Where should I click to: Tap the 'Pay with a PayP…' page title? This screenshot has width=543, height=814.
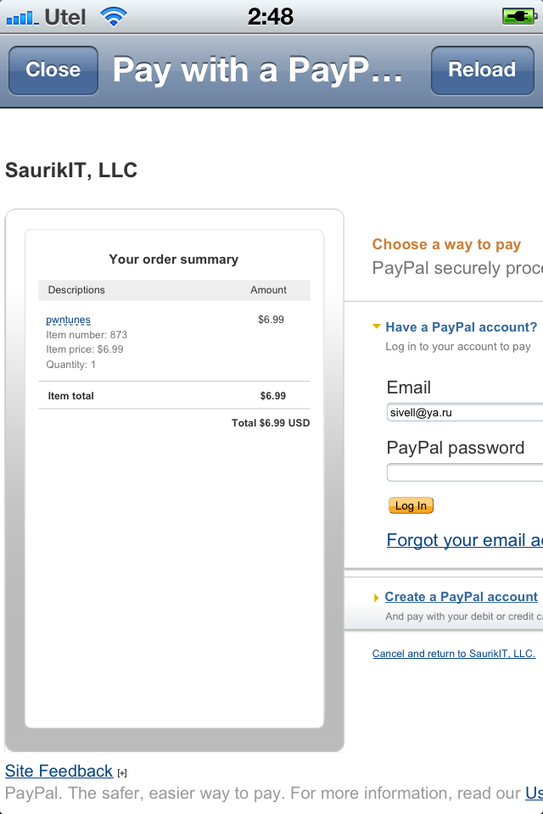(257, 70)
